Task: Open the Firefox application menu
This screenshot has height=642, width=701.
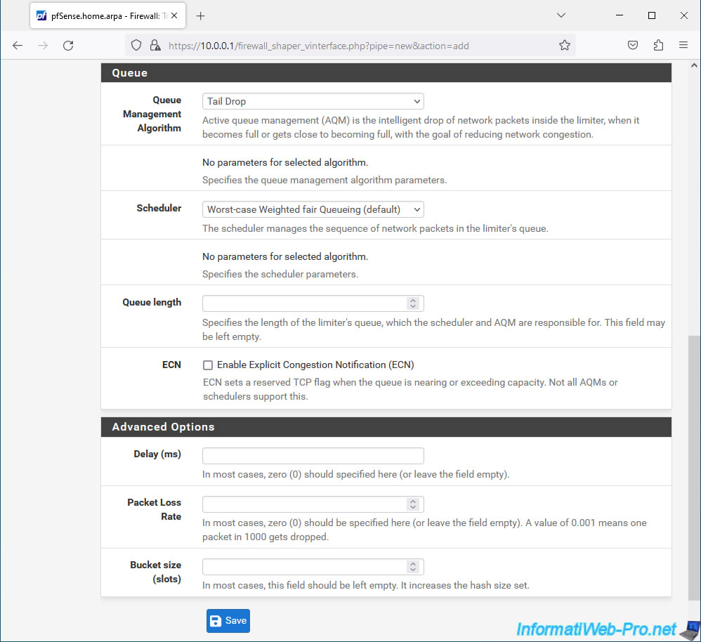Action: (x=683, y=45)
